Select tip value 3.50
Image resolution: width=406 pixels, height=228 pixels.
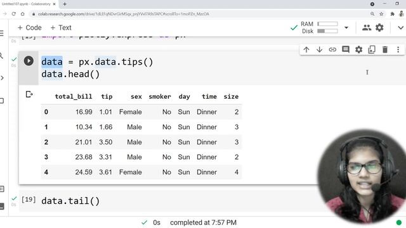pos(106,142)
